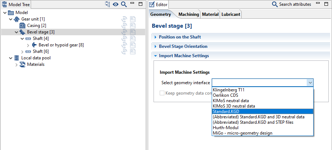Open the report icon on Bevel stage row
332x150 pixels.
click(133, 32)
